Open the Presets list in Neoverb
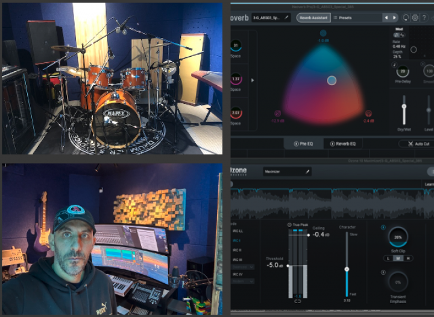 [x=342, y=18]
